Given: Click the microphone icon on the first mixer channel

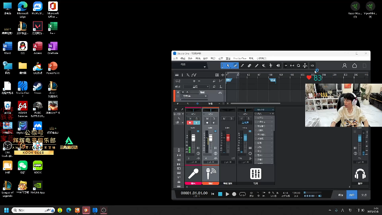Looking at the screenshot, I should pyautogui.click(x=193, y=174).
